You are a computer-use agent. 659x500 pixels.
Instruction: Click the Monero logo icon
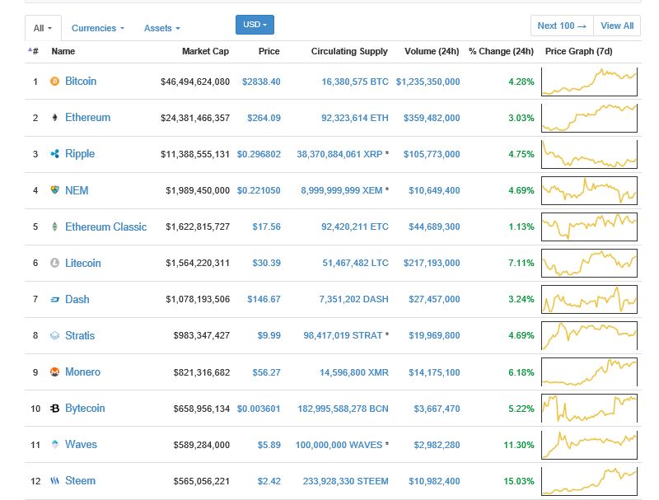[x=55, y=372]
